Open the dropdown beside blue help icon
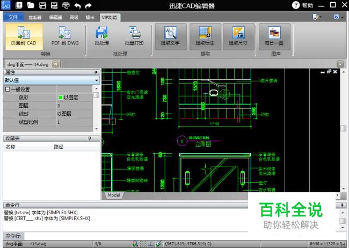 pos(343,17)
